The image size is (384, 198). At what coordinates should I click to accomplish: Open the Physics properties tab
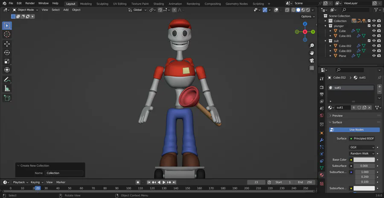point(322,154)
